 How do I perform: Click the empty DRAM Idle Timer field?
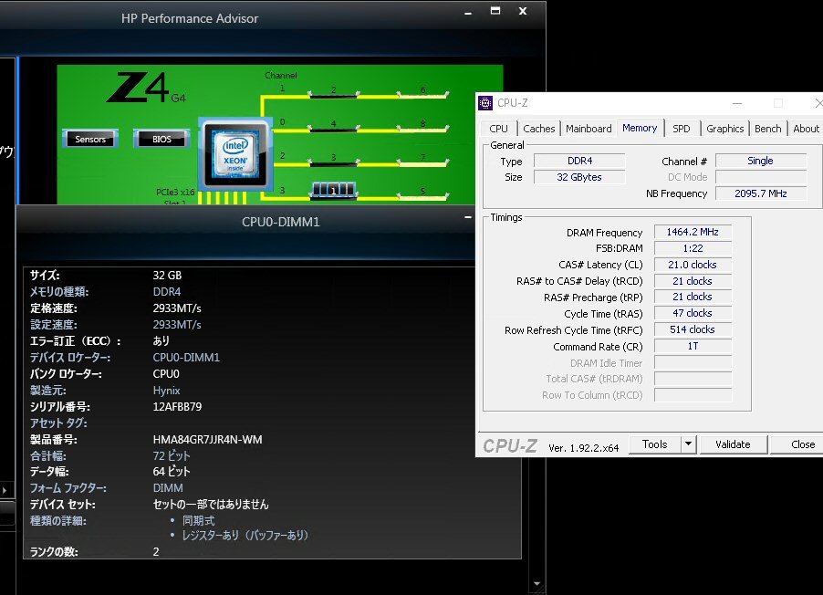pyautogui.click(x=693, y=363)
